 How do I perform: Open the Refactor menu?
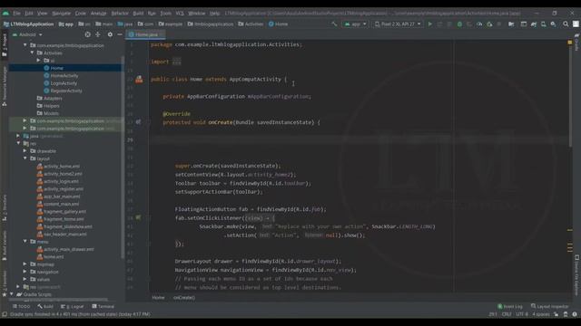[x=120, y=13]
